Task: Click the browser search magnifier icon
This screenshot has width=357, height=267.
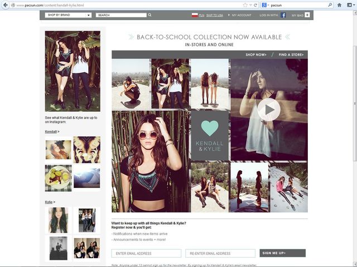Action: pos(330,5)
